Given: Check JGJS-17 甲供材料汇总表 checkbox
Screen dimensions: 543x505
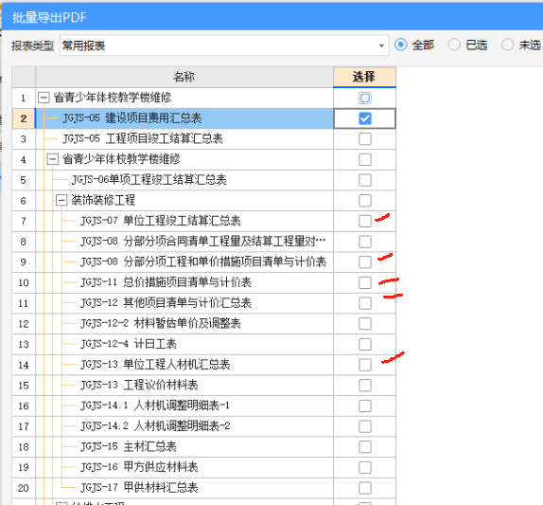Looking at the screenshot, I should (x=365, y=488).
